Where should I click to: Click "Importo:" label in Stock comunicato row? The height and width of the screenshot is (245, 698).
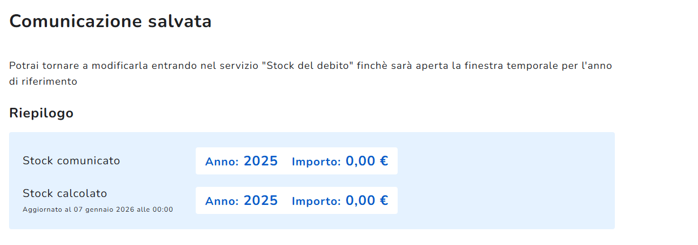pyautogui.click(x=316, y=162)
